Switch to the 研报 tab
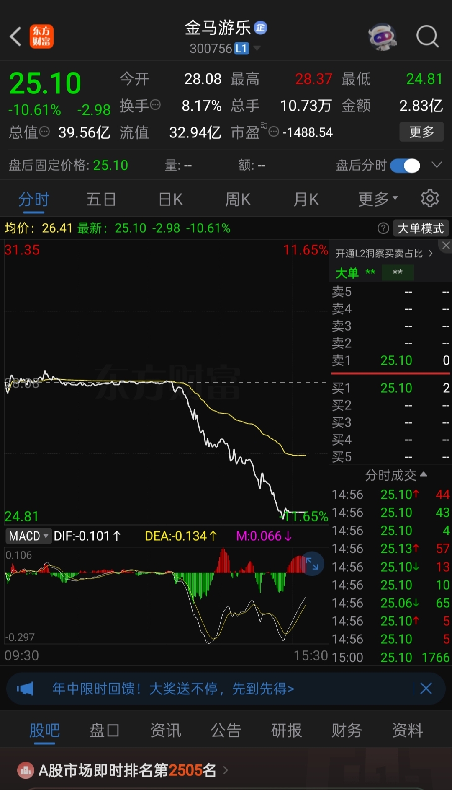The height and width of the screenshot is (790, 452). 287,730
